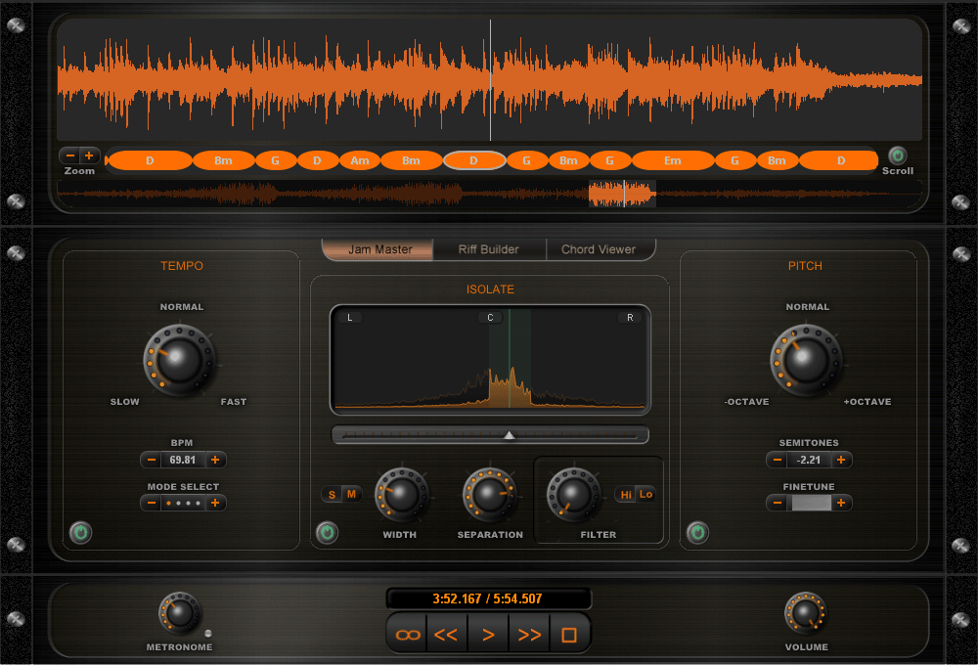Start playback with the play button
Image resolution: width=978 pixels, height=665 pixels.
pyautogui.click(x=488, y=635)
